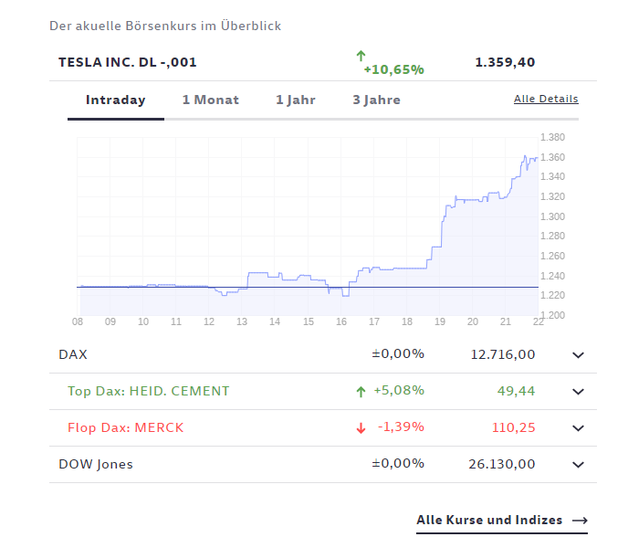Expand Top Dax HEID. CEMENT chevron

(578, 392)
